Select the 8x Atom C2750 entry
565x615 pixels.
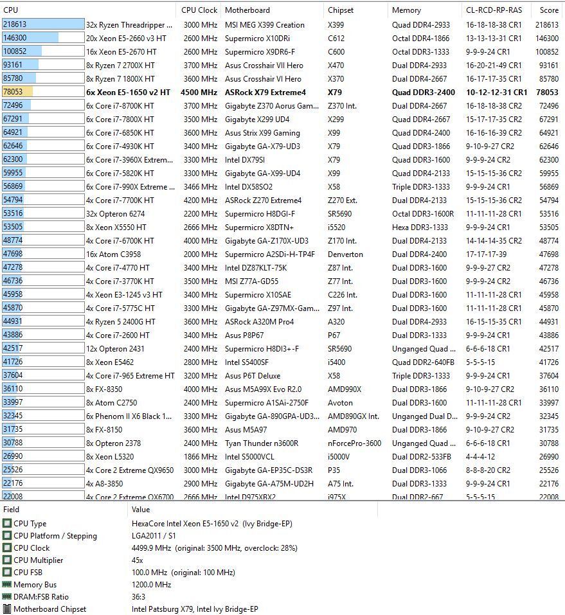(111, 403)
